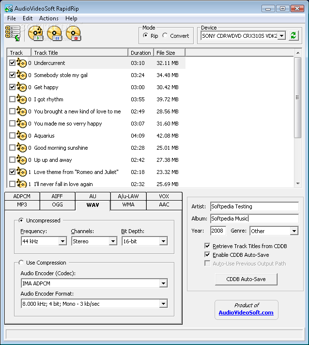Select the Use Compression radio button
This screenshot has height=345, width=309.
(21, 263)
